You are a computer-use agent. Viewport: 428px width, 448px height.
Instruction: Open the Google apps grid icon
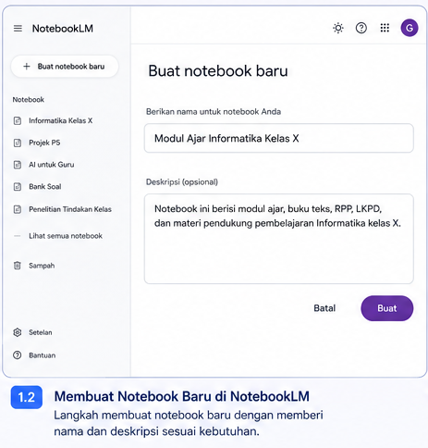(385, 28)
